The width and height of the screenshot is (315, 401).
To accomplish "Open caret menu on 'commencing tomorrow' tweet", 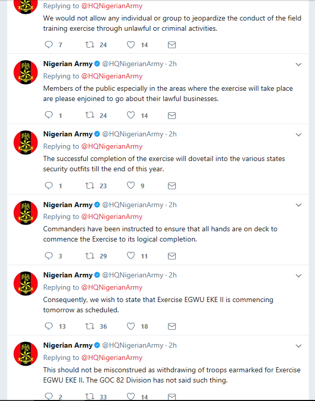I will [x=299, y=275].
